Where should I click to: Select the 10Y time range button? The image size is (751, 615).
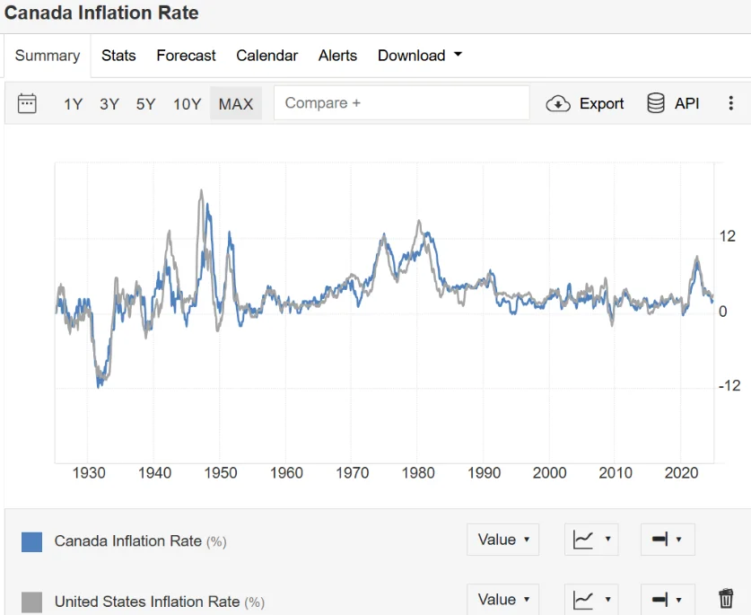187,104
